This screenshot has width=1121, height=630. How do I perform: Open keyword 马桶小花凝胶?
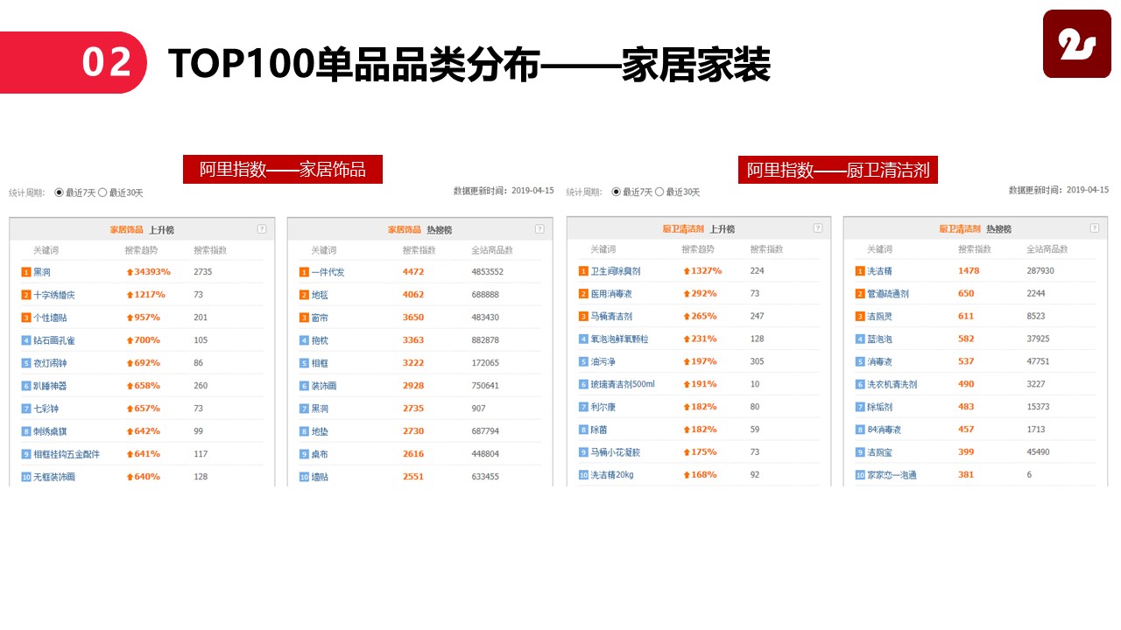click(616, 453)
